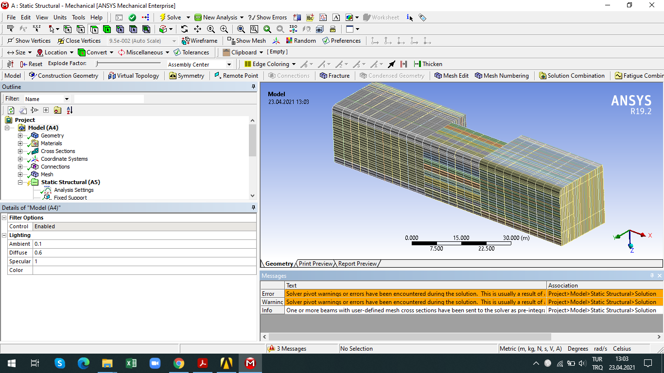
Task: Click the Explode Factor slider
Action: click(x=128, y=64)
